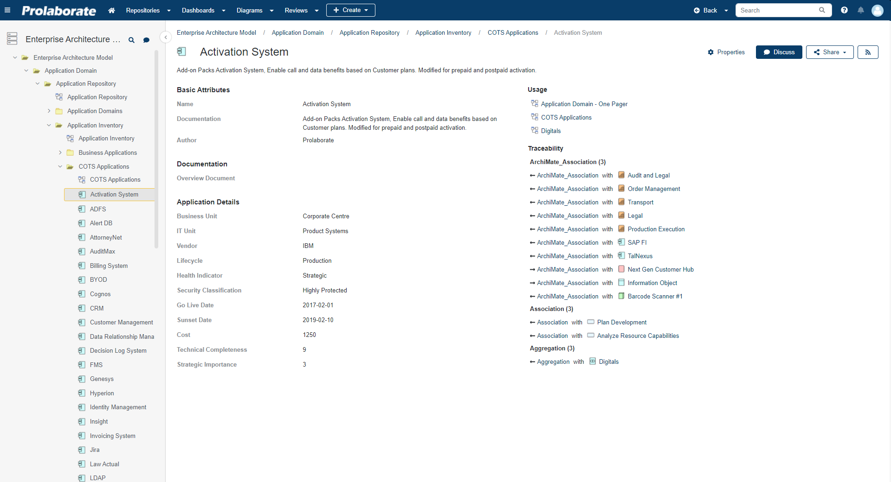The image size is (891, 482).
Task: Click the Billing System tree icon
Action: click(82, 266)
